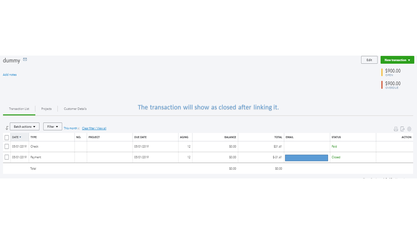Click the Edit button
Viewport: 417px width, 234px height.
[369, 60]
